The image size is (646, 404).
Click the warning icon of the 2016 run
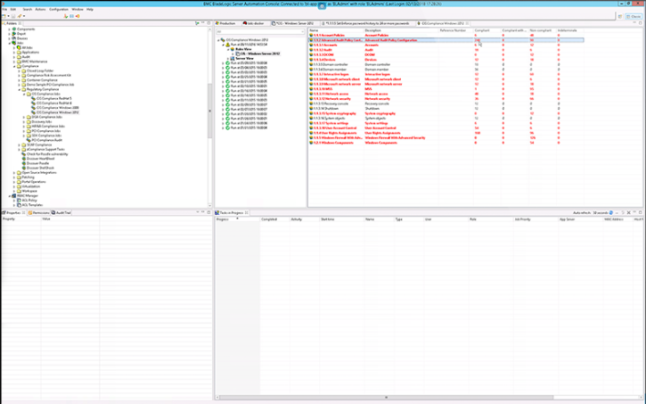(x=228, y=45)
